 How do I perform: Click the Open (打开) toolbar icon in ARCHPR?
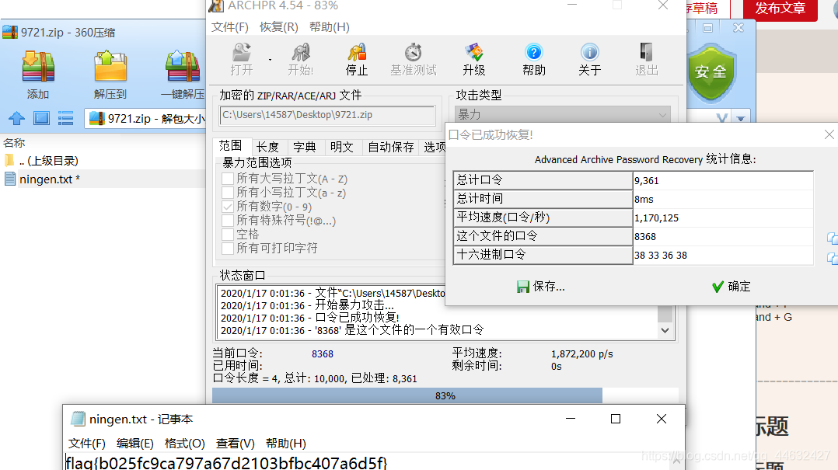[242, 59]
